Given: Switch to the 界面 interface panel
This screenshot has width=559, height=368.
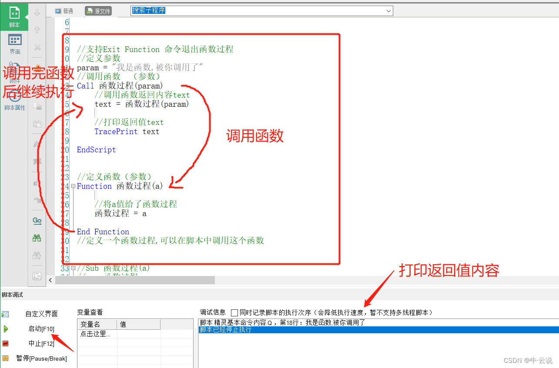Looking at the screenshot, I should tap(15, 44).
